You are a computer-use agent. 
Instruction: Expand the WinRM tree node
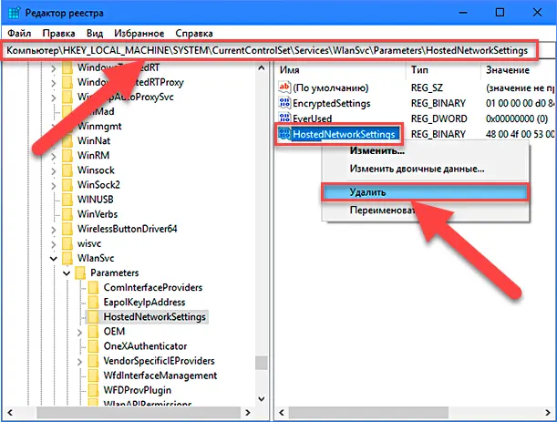[x=54, y=156]
